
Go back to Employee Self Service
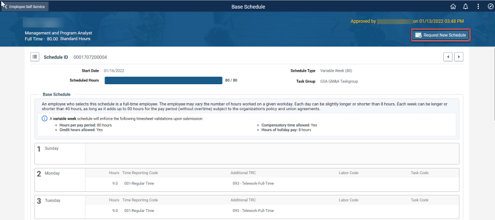click(25, 7)
